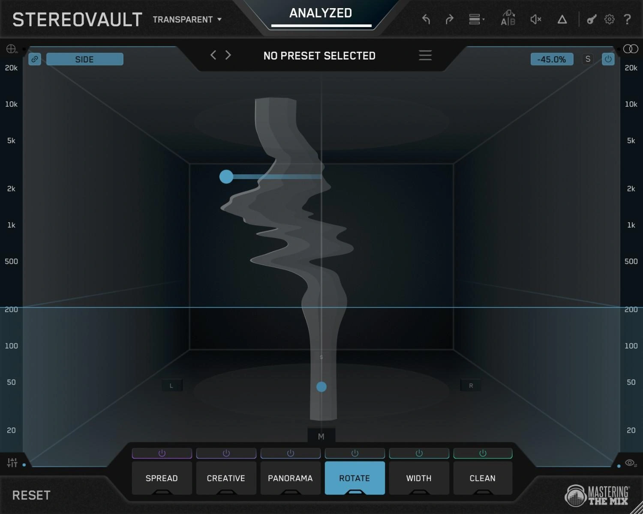The width and height of the screenshot is (643, 514).
Task: Switch to the CREATIVE tab
Action: click(226, 478)
